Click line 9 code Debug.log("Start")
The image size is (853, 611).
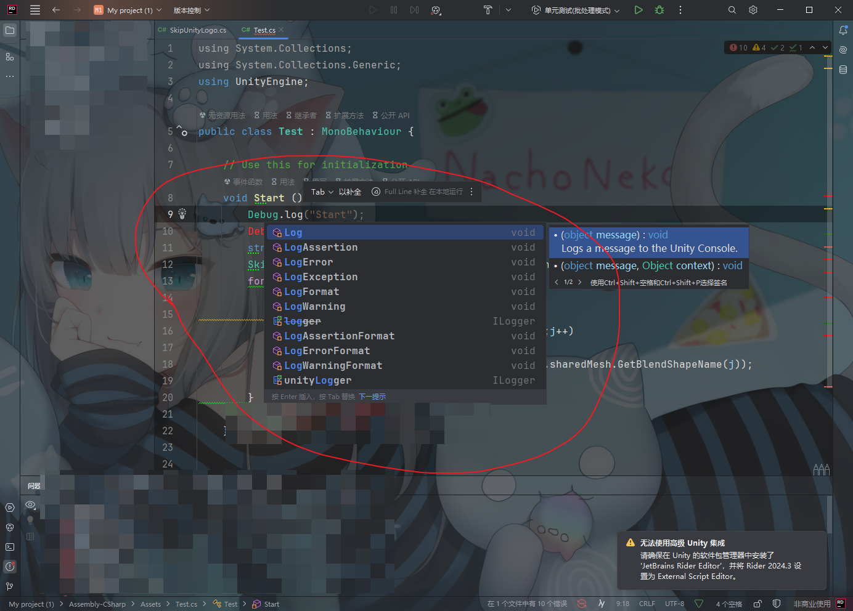[x=306, y=214]
